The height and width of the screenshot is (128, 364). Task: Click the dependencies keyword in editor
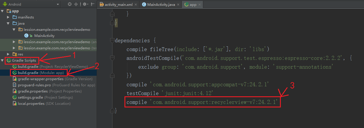(132, 41)
